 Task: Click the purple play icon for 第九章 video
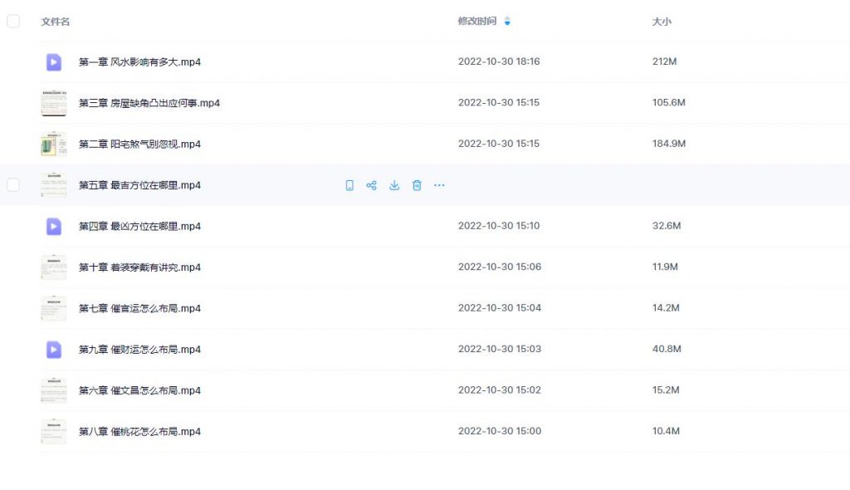(53, 349)
